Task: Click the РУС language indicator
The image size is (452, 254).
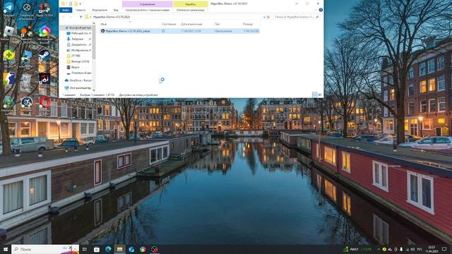Action: click(420, 249)
